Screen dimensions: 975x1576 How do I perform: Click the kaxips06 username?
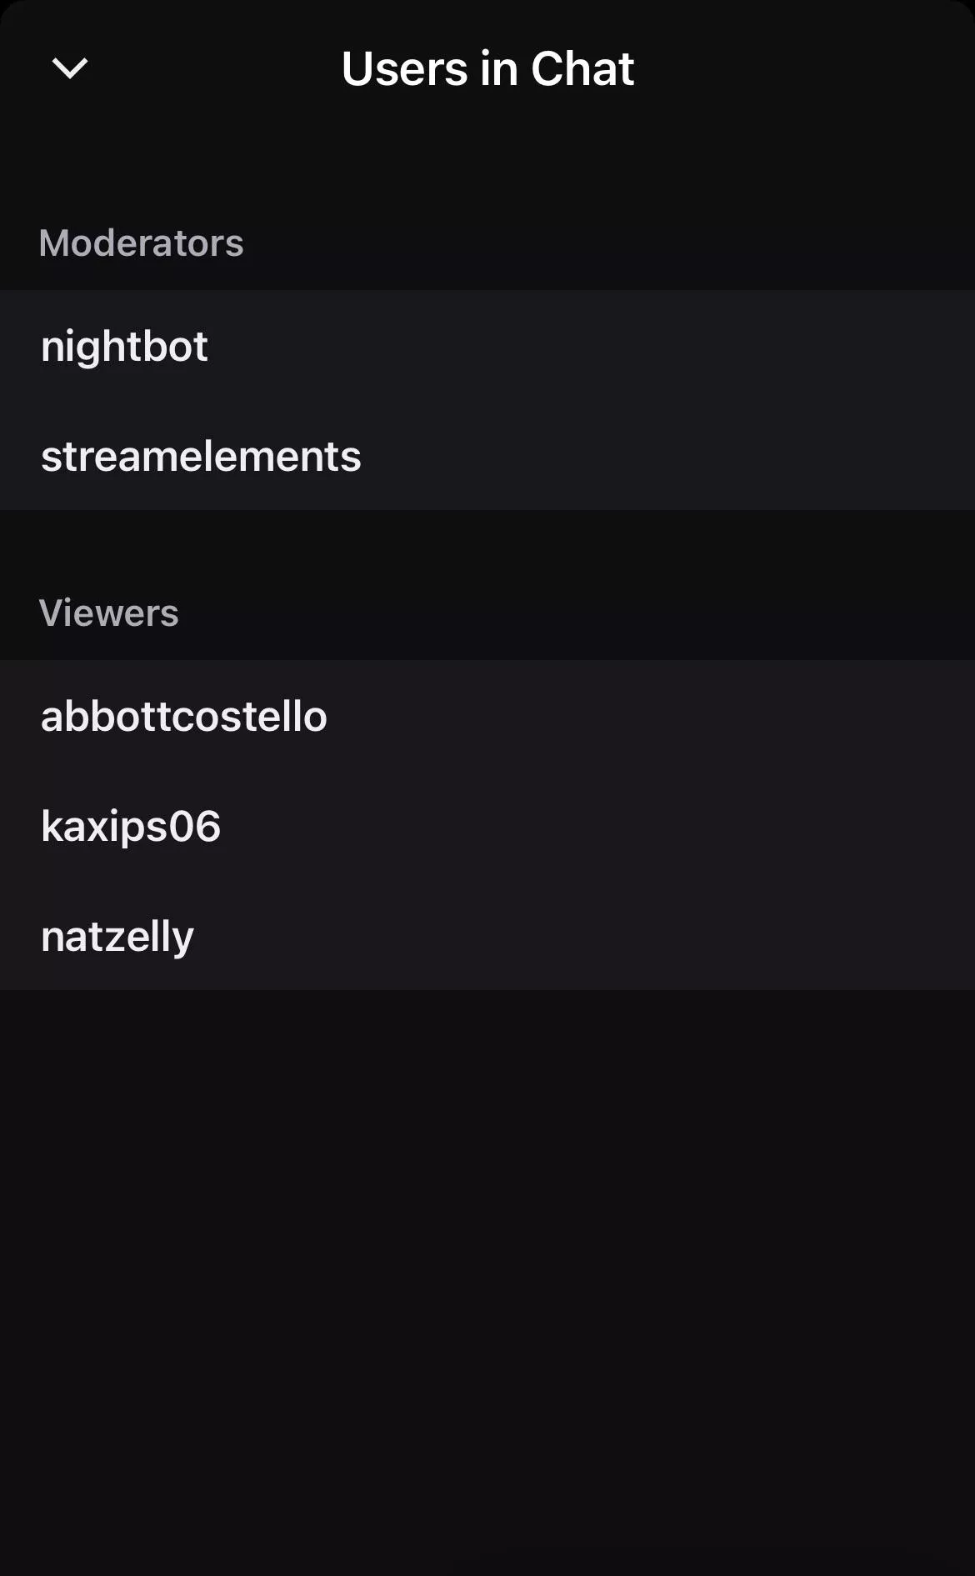coord(131,826)
